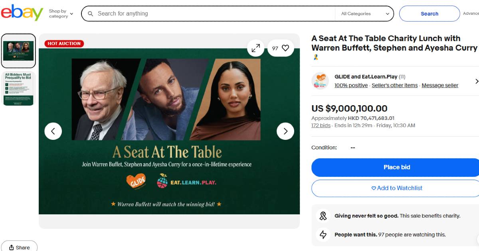Click the lightning bolt People want this icon

coord(323,235)
